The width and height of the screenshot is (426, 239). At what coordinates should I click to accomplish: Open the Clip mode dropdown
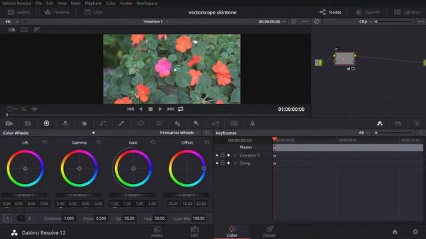365,21
